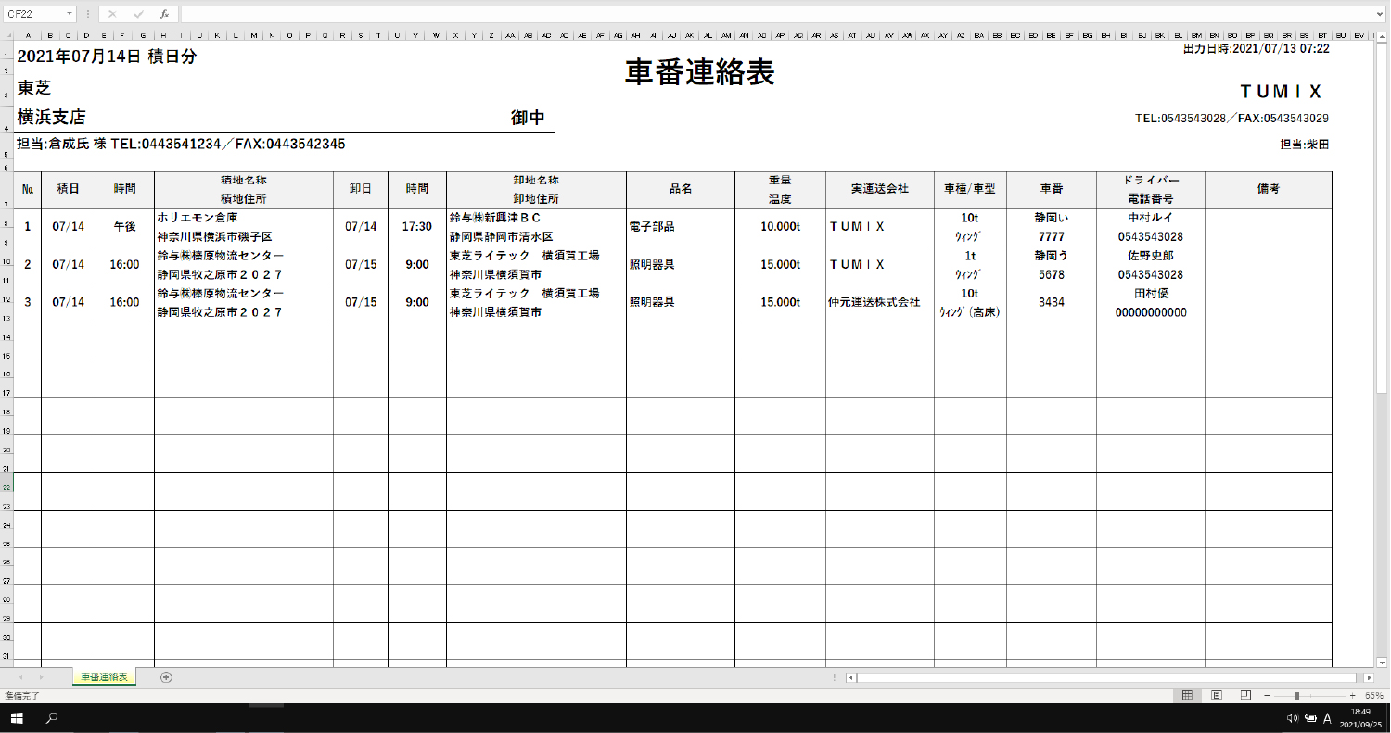Expand the Name Box dropdown arrow
The width and height of the screenshot is (1391, 733).
tap(70, 14)
